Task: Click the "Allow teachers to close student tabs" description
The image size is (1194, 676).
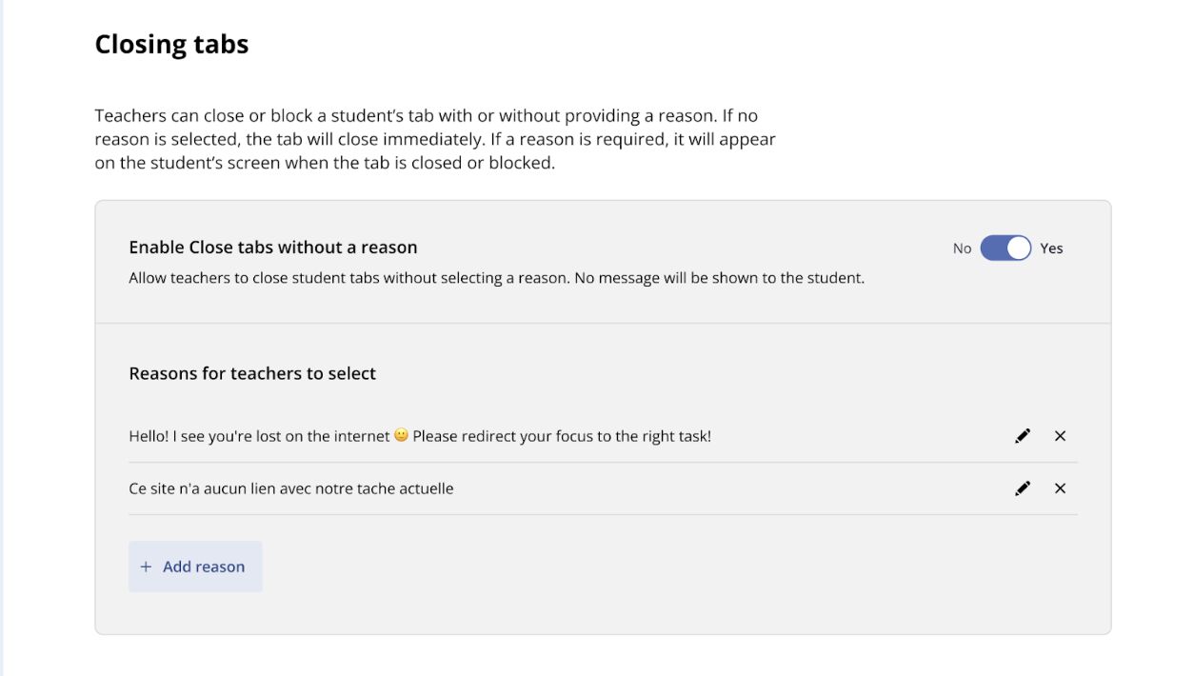Action: (496, 279)
